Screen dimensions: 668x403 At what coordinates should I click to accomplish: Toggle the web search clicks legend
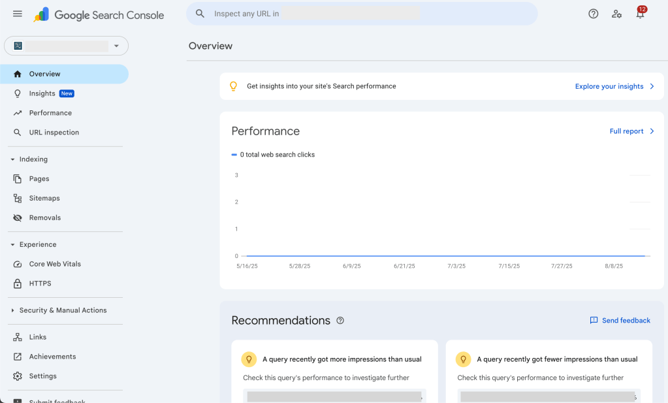click(273, 154)
